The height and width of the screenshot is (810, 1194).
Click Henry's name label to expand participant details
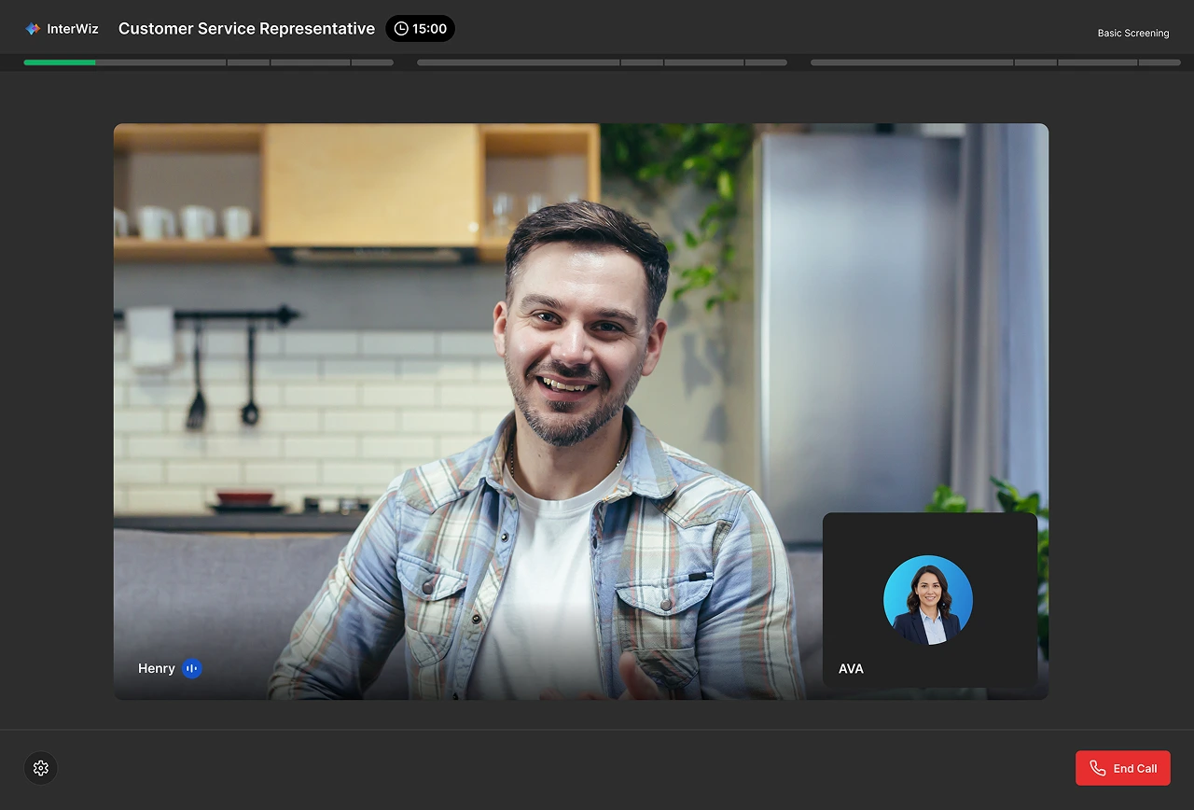coord(156,668)
